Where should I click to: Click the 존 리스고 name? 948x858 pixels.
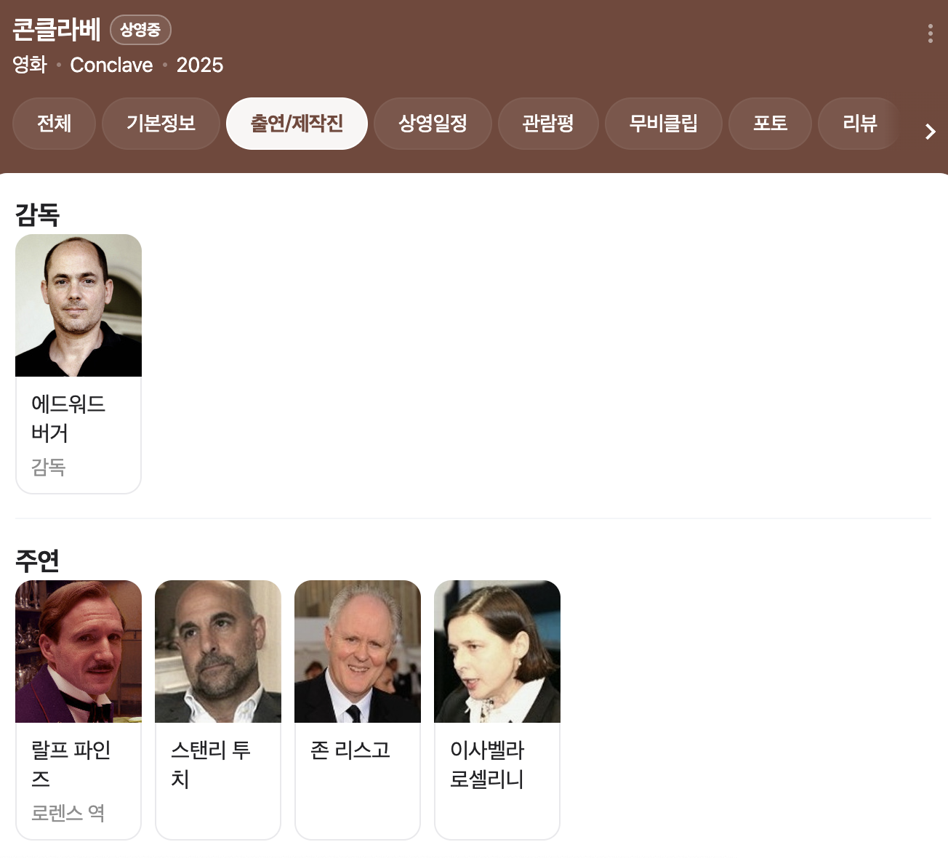click(x=350, y=750)
